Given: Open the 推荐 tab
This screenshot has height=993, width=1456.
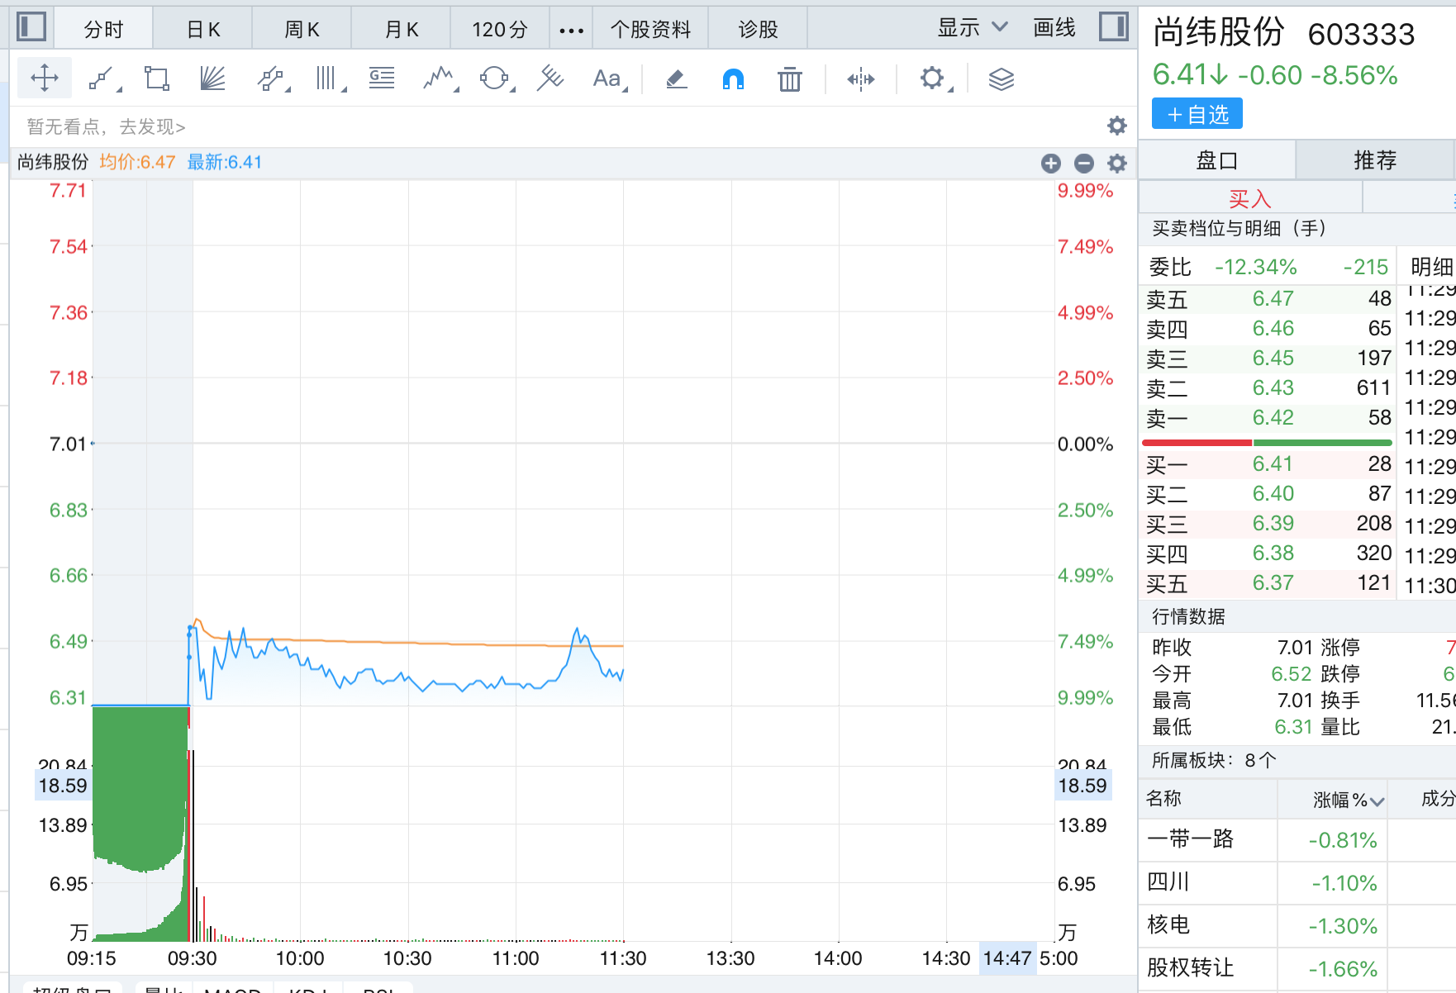Looking at the screenshot, I should click(1374, 160).
